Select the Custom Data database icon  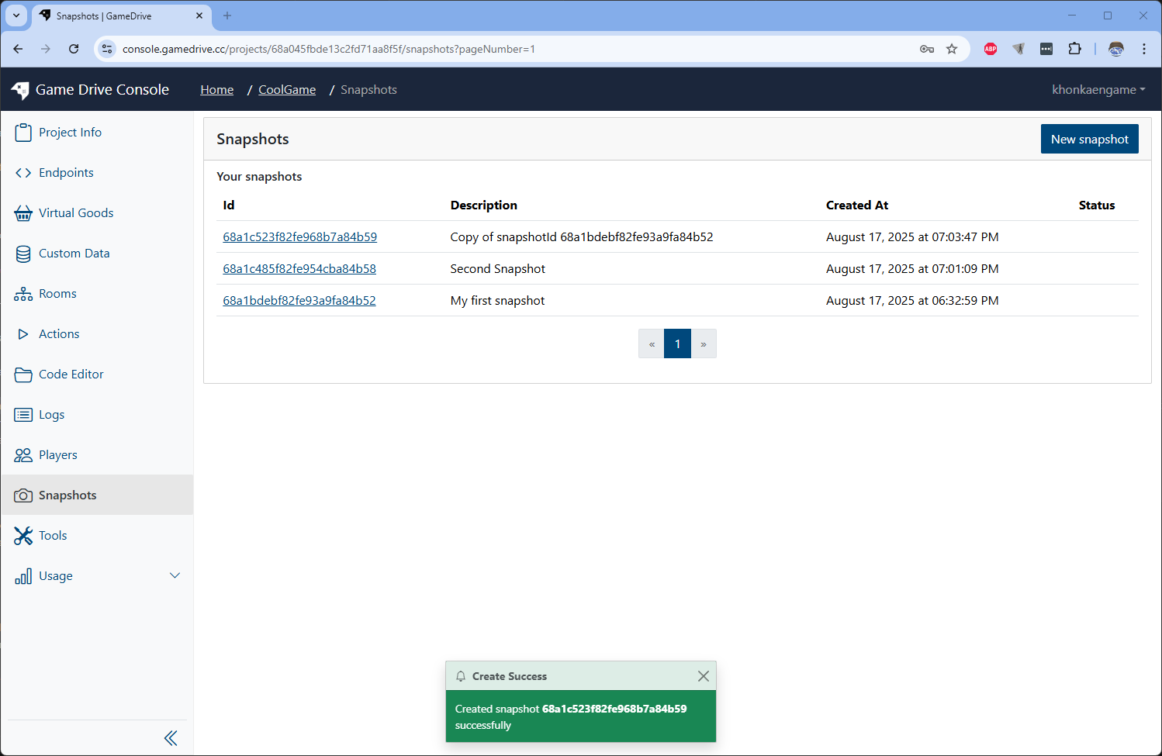(23, 254)
